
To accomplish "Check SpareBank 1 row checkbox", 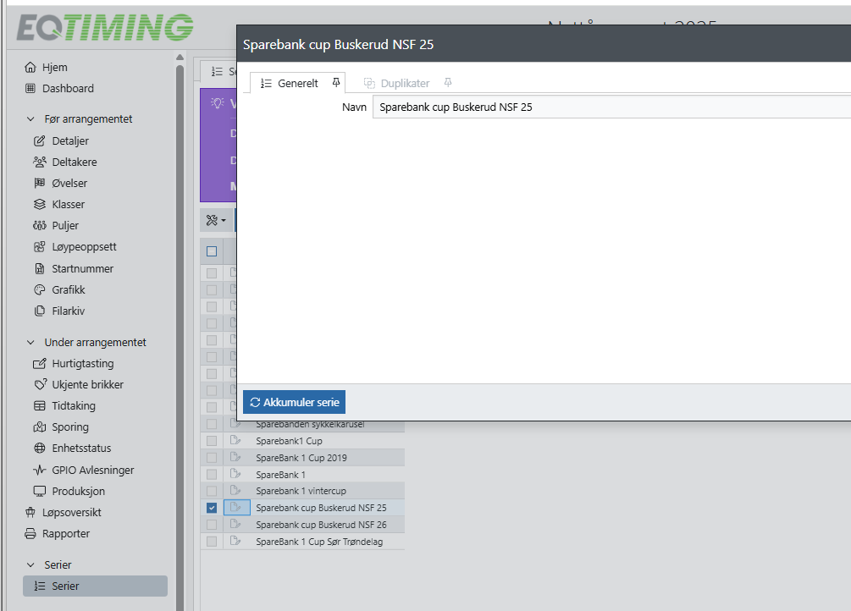I will (212, 474).
